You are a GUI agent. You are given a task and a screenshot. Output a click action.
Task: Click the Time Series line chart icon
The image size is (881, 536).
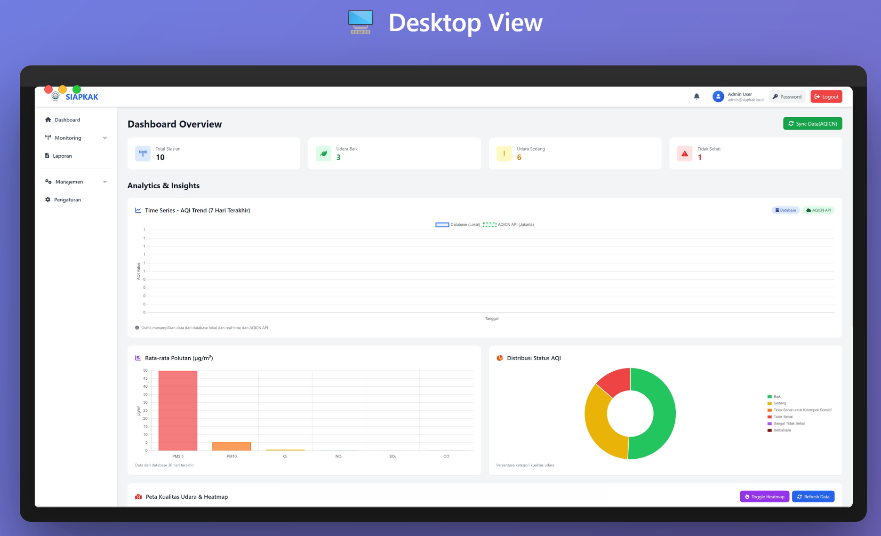(x=138, y=210)
